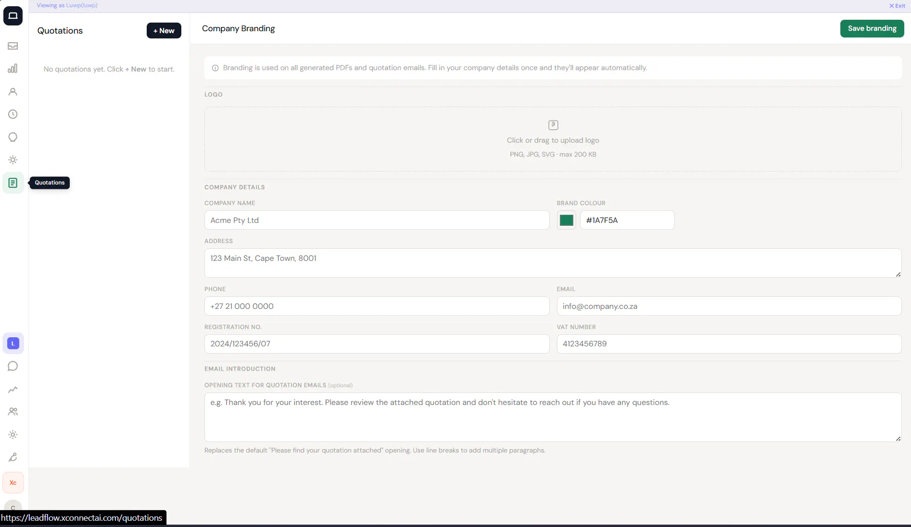The image size is (911, 527).
Task: Open the speech bubble icon below the clock
Action: point(13,137)
